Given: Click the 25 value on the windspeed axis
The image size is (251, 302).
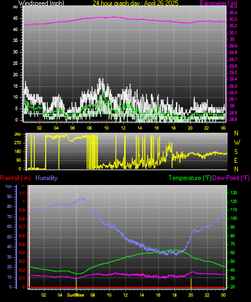Looking at the screenshot, I should click(15, 63).
